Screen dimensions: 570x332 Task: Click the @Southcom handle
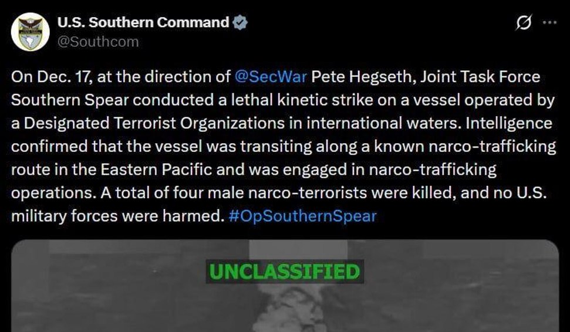[x=98, y=42]
